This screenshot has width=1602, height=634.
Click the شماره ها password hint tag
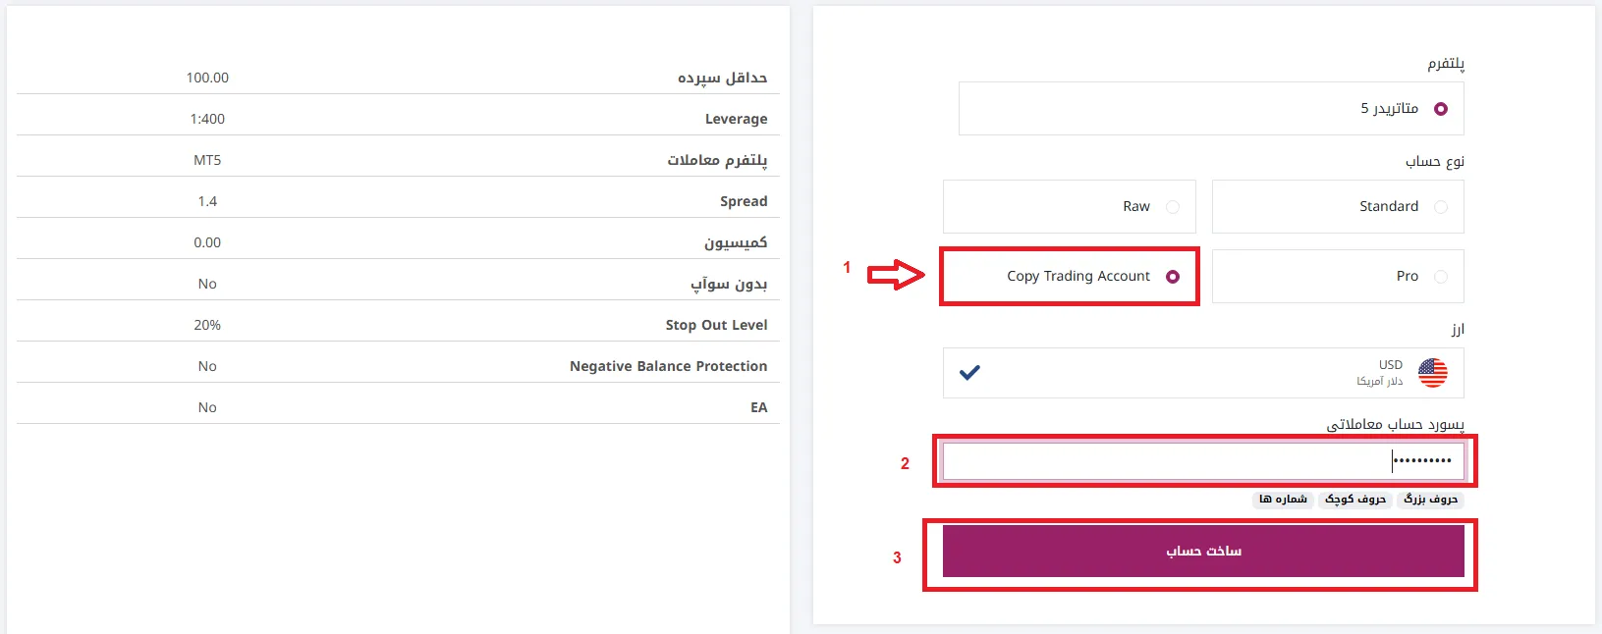1283,500
